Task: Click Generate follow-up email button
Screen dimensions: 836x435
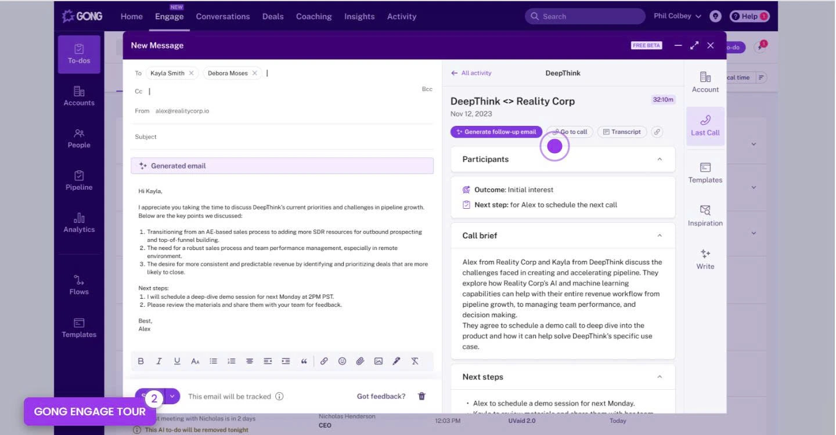Action: click(496, 132)
